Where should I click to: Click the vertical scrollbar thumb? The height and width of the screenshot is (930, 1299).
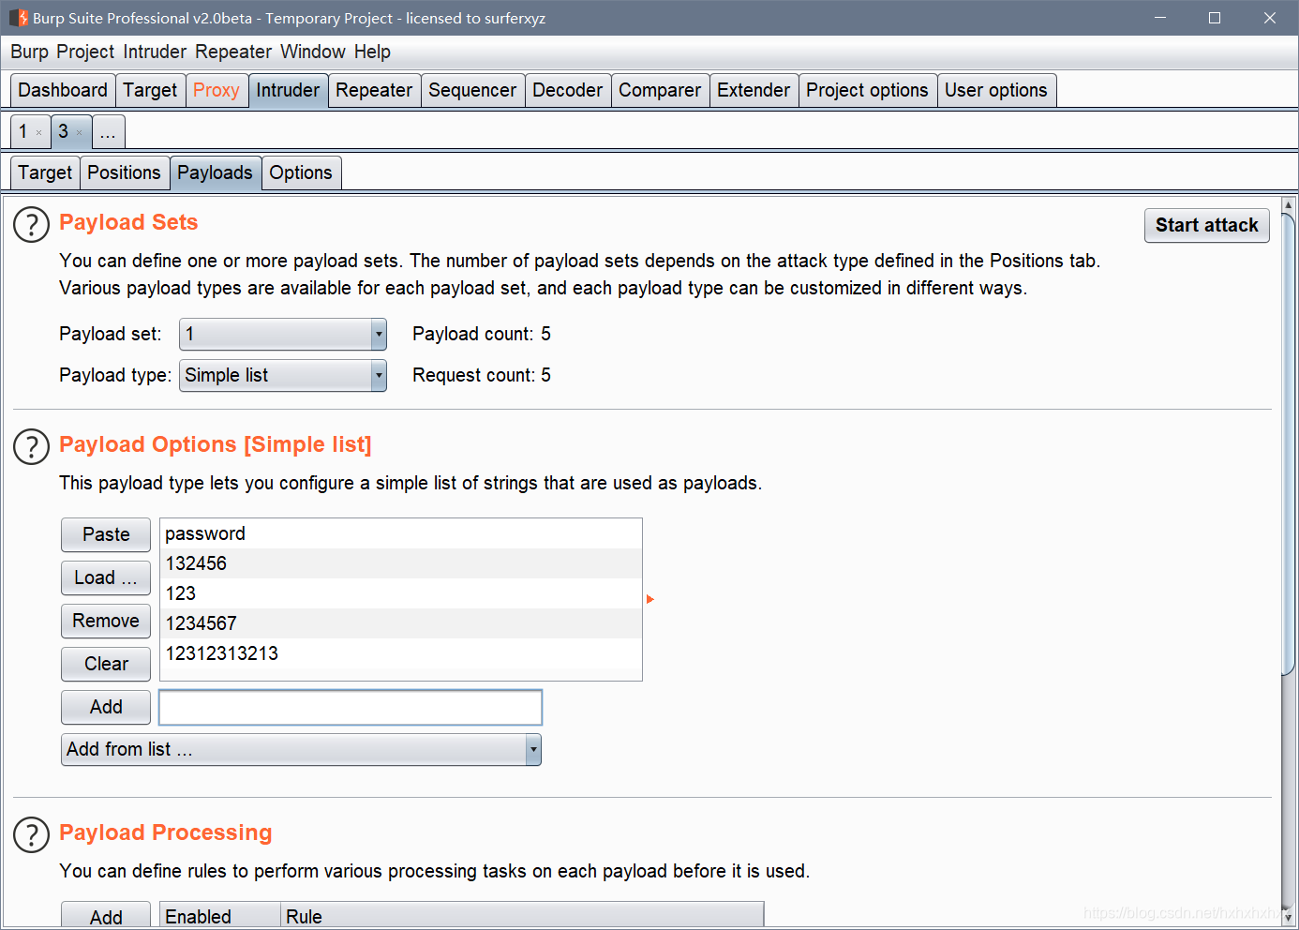click(1289, 443)
